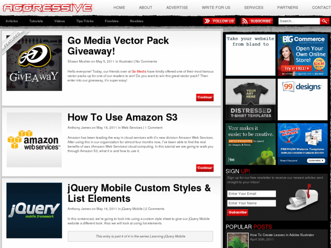Click the mailbox newsletter image
This screenshot has width=331, height=248.
302,197
